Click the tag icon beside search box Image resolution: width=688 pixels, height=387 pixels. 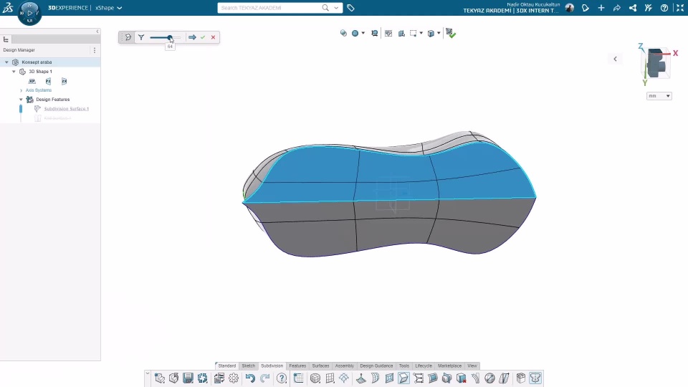(x=350, y=8)
